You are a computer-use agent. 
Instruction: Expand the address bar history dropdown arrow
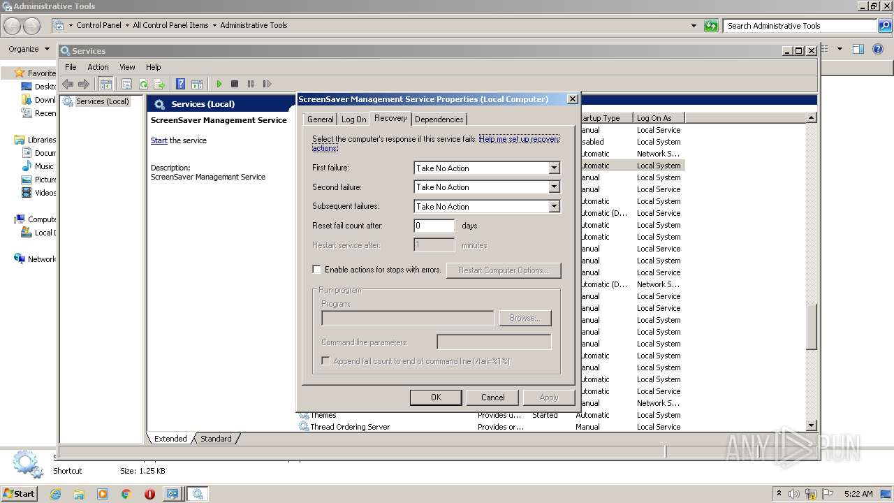[x=694, y=26]
